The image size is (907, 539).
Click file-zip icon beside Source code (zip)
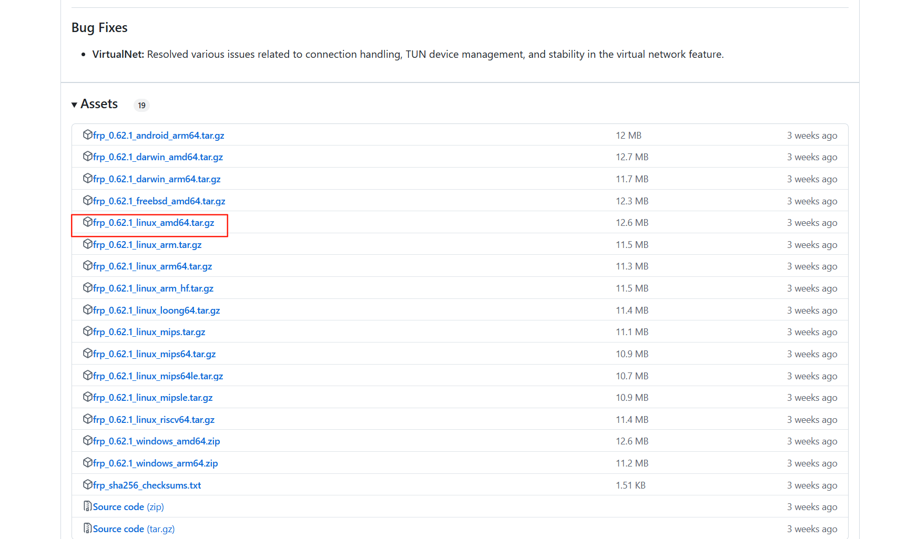coord(88,506)
